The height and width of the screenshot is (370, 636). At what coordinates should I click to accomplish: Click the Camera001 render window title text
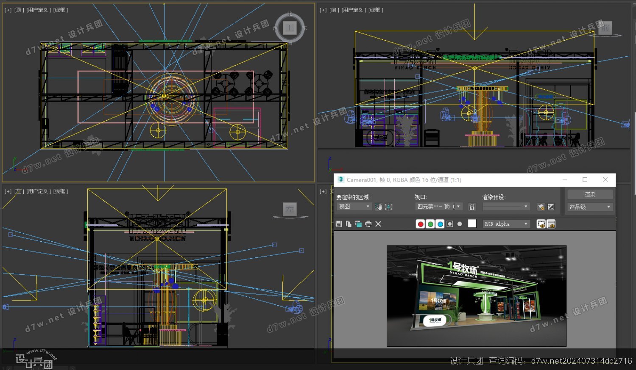click(x=404, y=180)
